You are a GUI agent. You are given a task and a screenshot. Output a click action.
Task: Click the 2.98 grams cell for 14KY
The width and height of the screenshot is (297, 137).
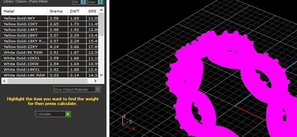pyautogui.click(x=58, y=30)
